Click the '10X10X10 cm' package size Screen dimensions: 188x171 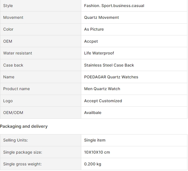[97, 152]
